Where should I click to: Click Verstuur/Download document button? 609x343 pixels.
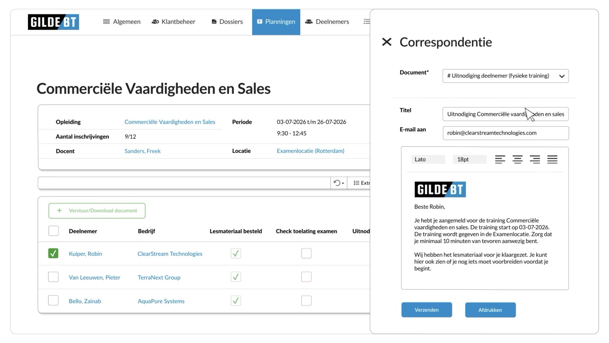(x=97, y=211)
